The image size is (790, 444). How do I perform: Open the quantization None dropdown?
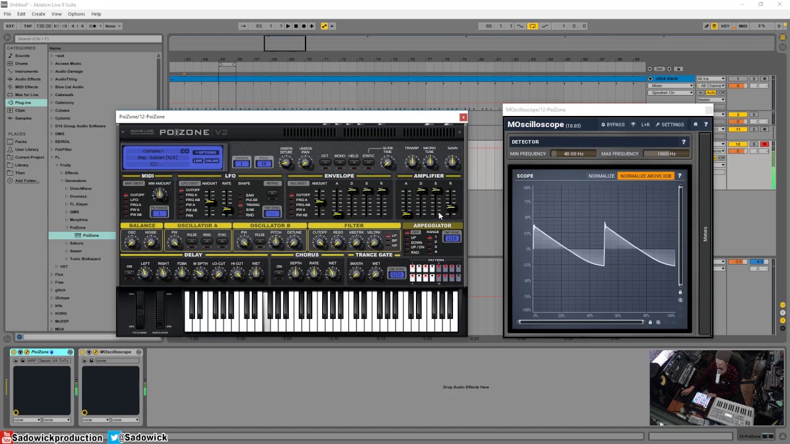tap(113, 26)
